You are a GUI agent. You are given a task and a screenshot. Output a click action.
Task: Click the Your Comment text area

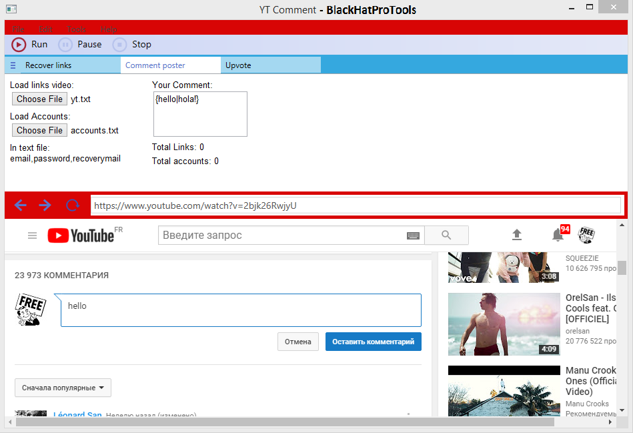200,114
